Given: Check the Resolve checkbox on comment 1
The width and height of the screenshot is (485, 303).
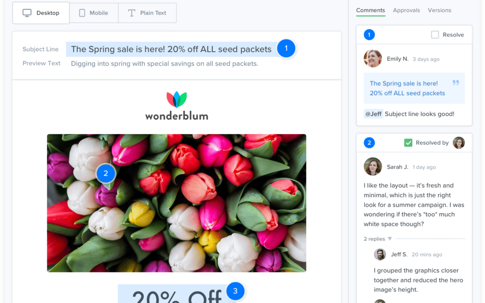Looking at the screenshot, I should click(435, 35).
